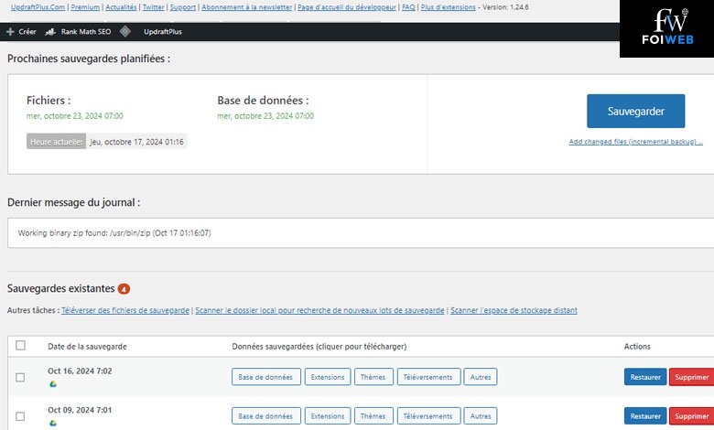Download Téléversements from Oct 16 backup
Viewport: 714px width, 430px height.
click(428, 377)
